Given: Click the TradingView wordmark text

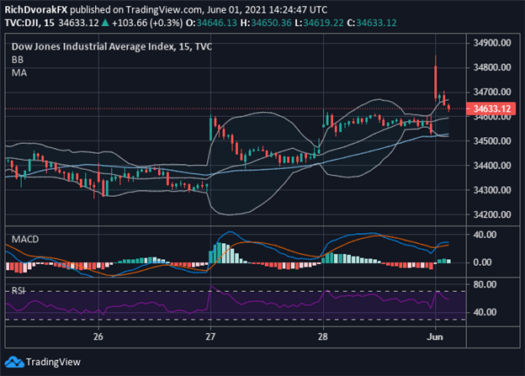Looking at the screenshot, I should 53,362.
